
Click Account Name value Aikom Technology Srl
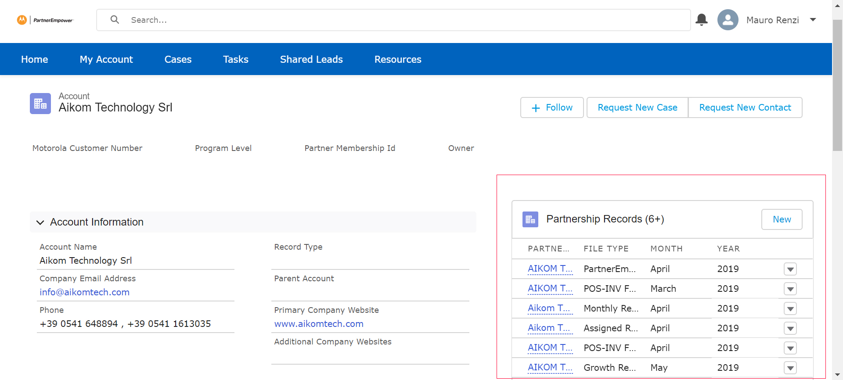coord(86,261)
